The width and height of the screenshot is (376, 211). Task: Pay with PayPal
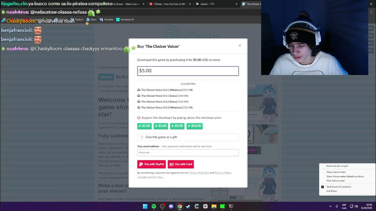pyautogui.click(x=151, y=164)
